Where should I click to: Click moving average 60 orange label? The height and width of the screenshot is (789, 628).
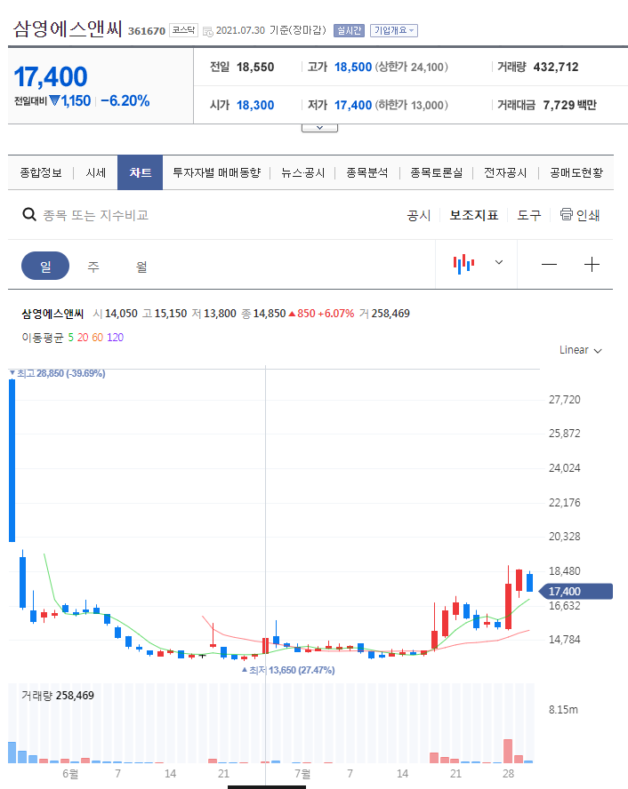98,337
